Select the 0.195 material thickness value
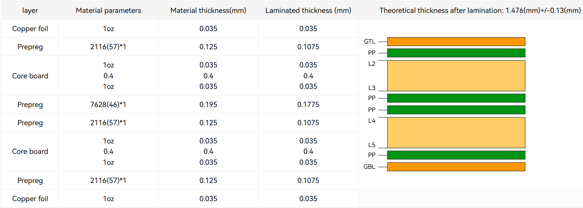 tap(208, 105)
